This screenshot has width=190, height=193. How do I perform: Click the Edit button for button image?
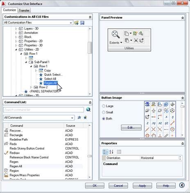[x=131, y=128]
